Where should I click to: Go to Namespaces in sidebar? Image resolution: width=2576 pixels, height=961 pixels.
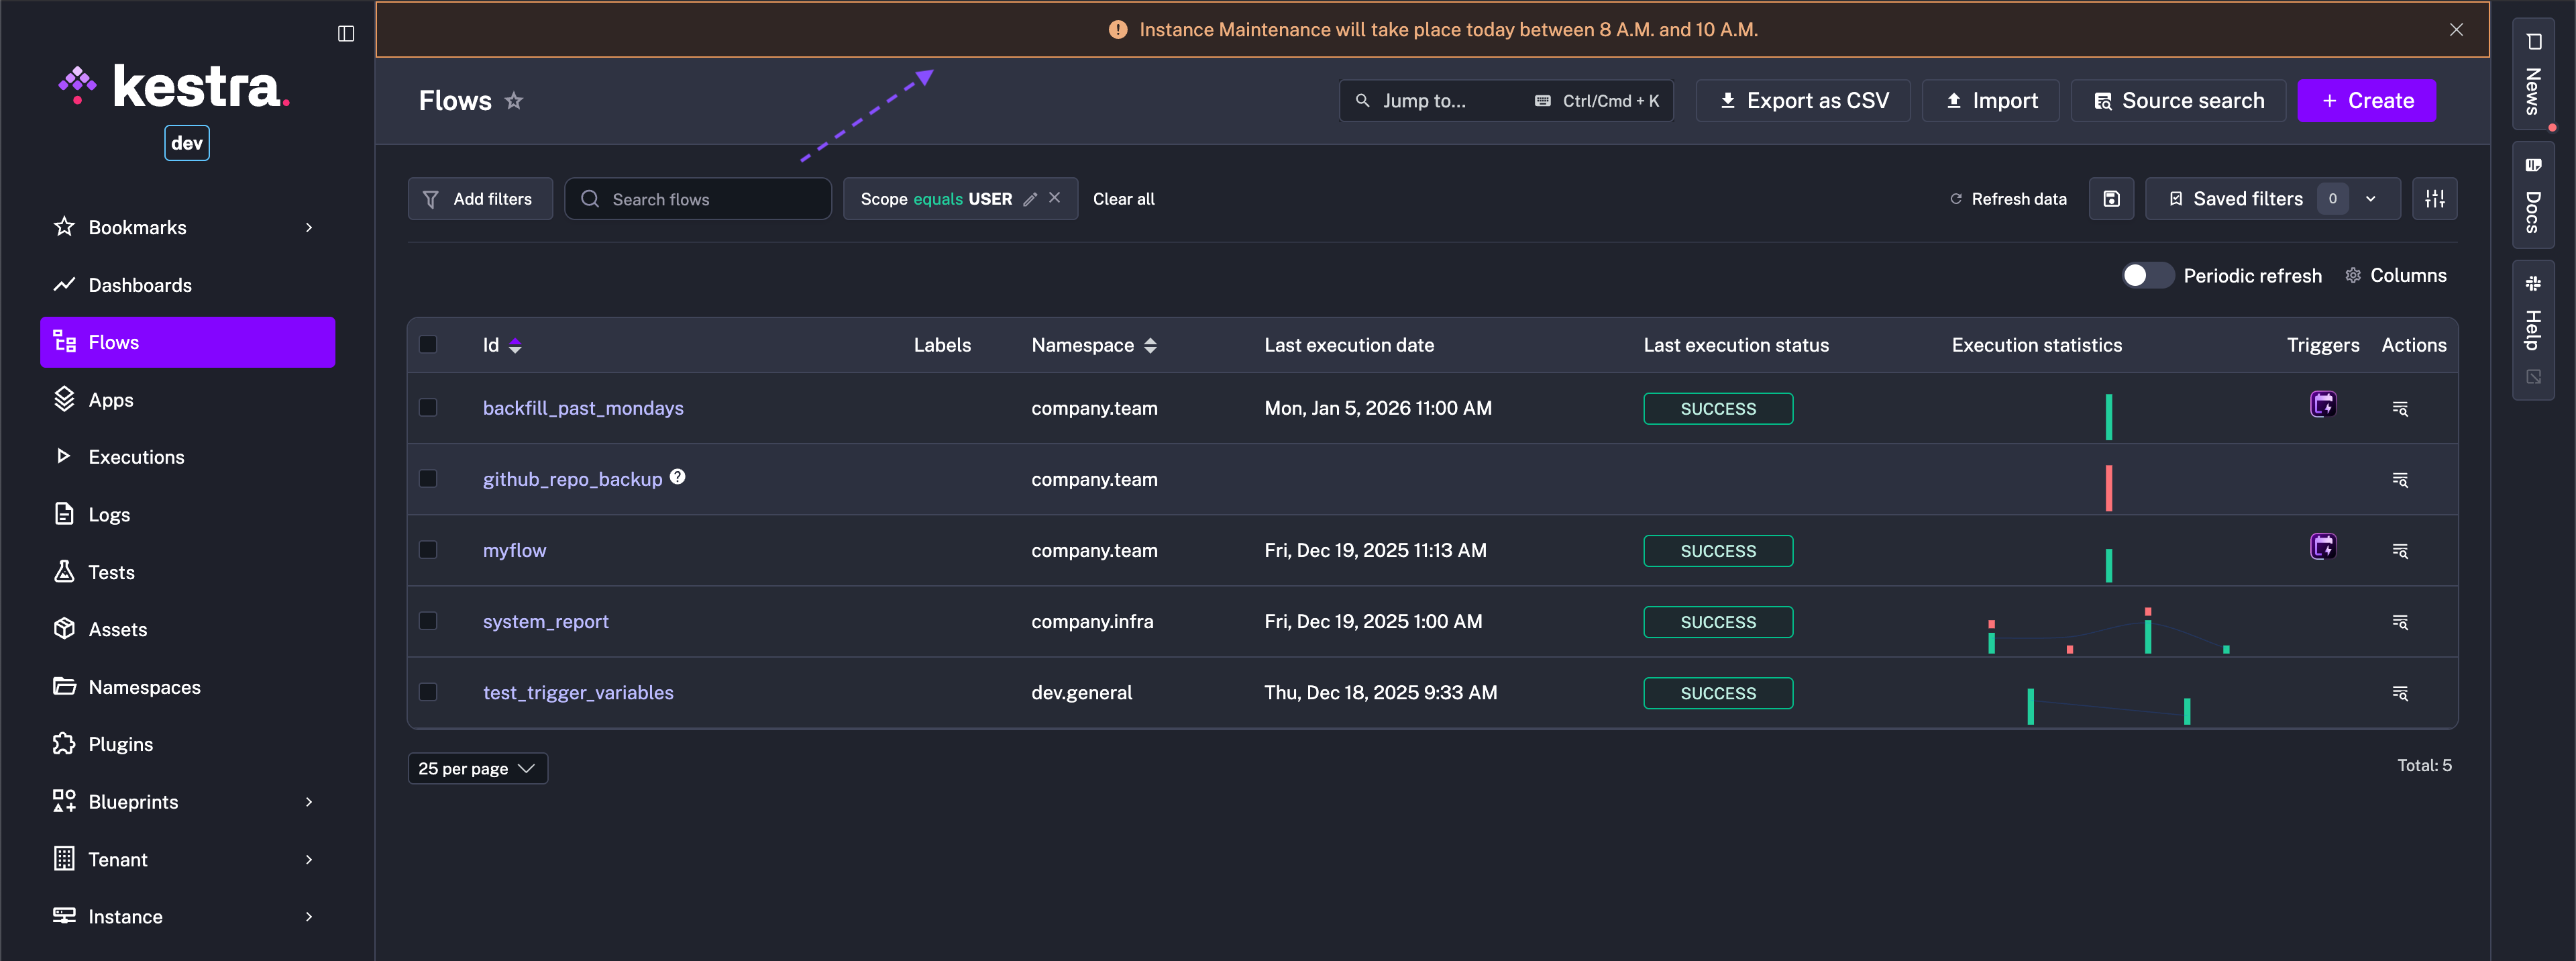point(144,687)
